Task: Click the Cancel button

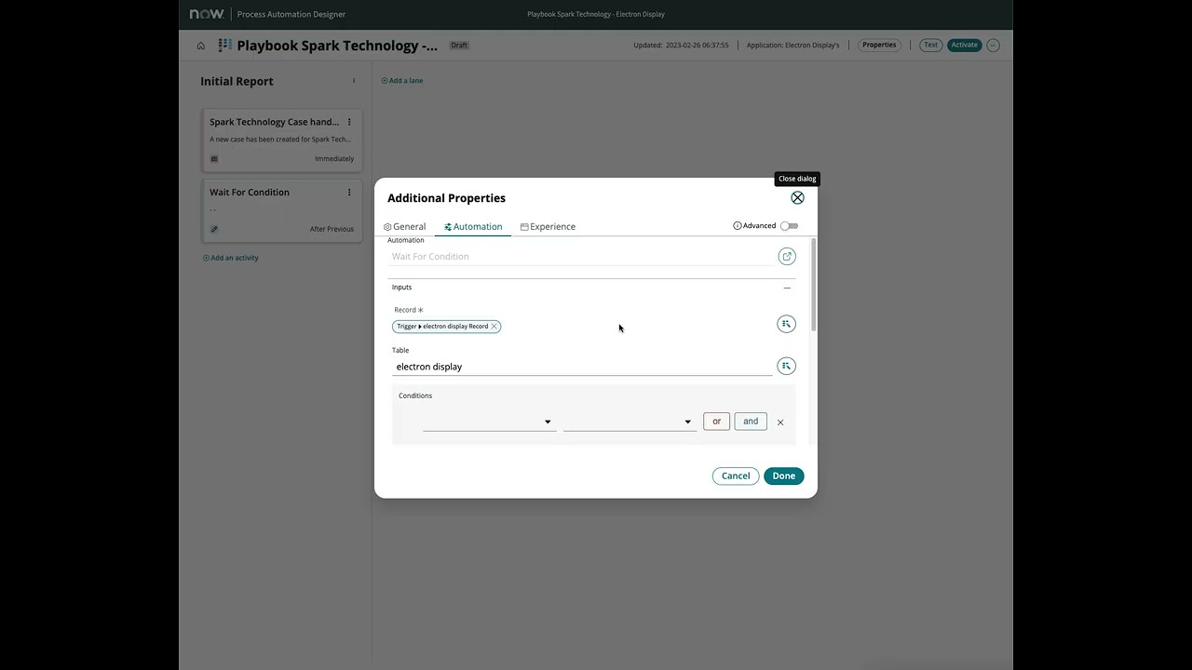Action: coord(736,476)
